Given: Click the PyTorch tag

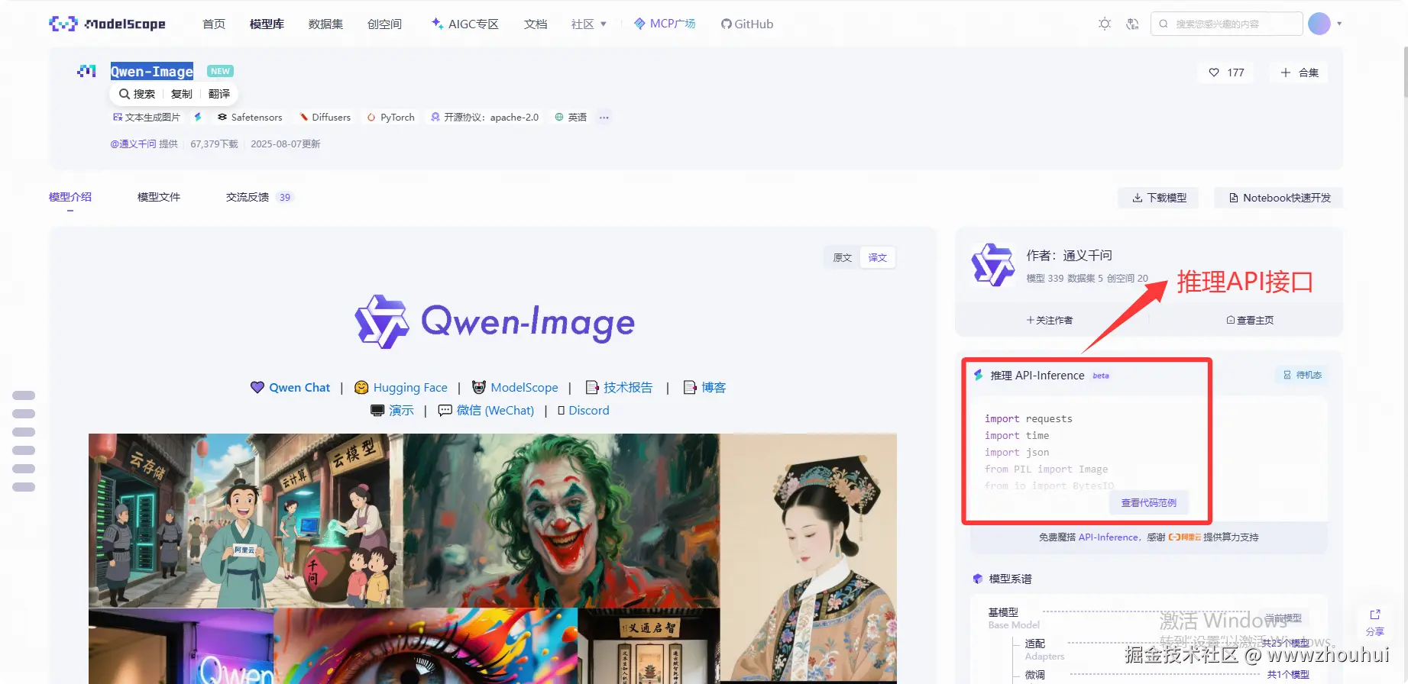Looking at the screenshot, I should pos(390,117).
